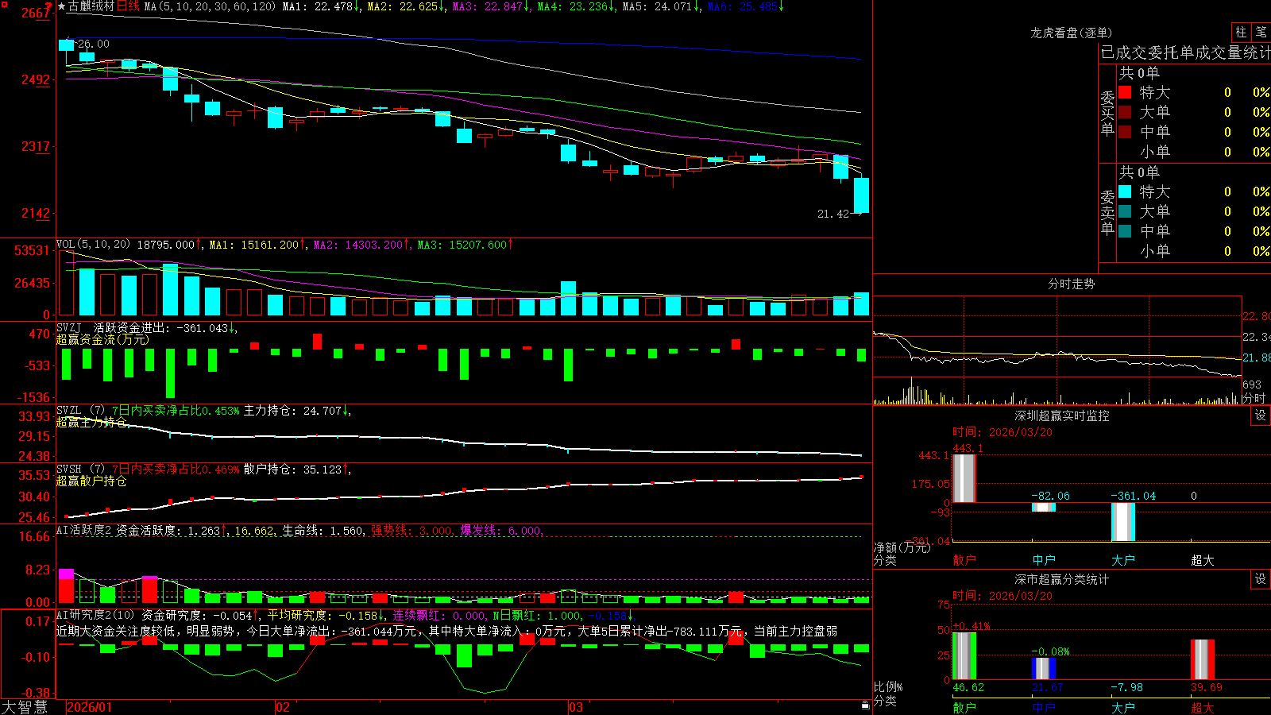Click the 03 month marker on time axis
Image resolution: width=1271 pixels, height=715 pixels.
coord(576,707)
